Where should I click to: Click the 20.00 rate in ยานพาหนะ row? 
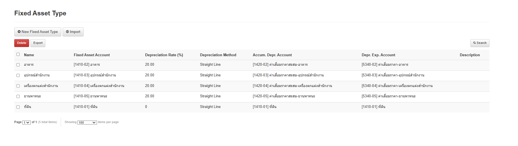(x=150, y=96)
